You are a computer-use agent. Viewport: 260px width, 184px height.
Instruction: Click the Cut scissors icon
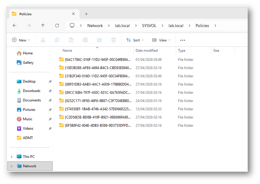click(x=43, y=40)
